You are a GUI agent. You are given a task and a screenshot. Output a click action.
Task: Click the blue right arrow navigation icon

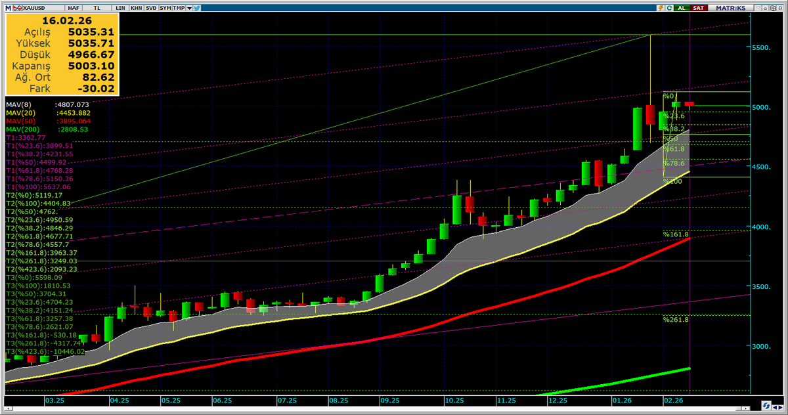coord(780,407)
